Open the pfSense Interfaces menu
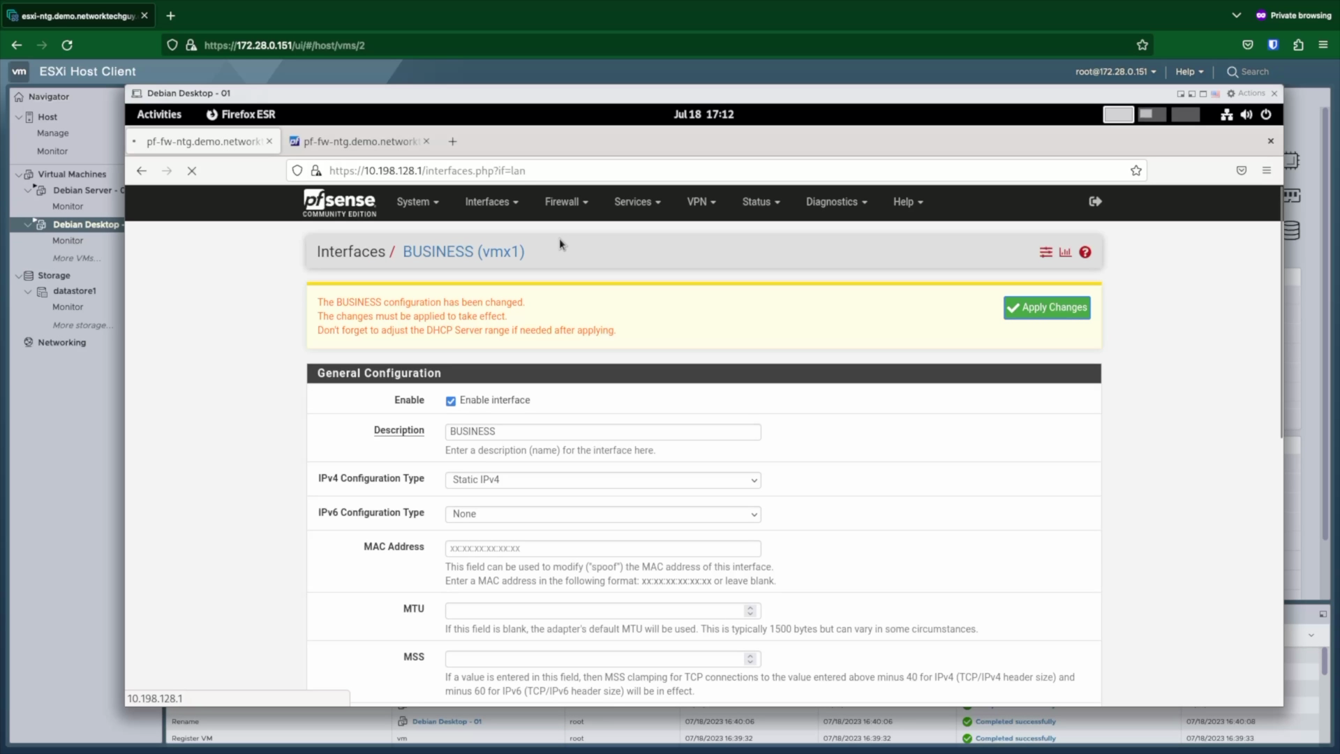The width and height of the screenshot is (1340, 754). tap(491, 202)
